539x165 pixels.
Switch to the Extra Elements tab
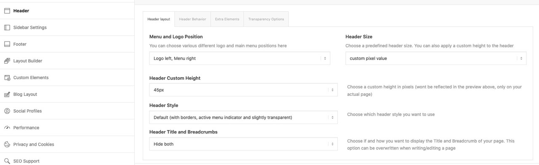(x=227, y=19)
